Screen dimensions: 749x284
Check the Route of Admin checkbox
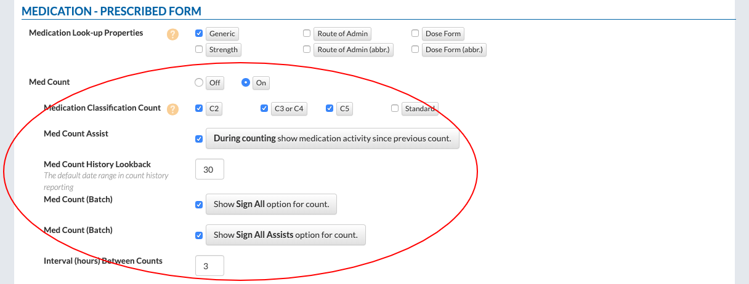tap(307, 34)
